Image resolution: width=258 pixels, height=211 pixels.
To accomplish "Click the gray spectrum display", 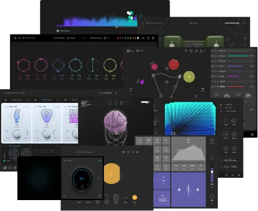I will pyautogui.click(x=188, y=149).
